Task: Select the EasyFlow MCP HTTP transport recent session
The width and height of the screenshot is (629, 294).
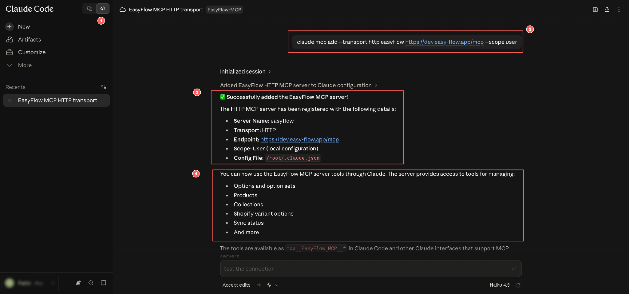Action: point(57,100)
